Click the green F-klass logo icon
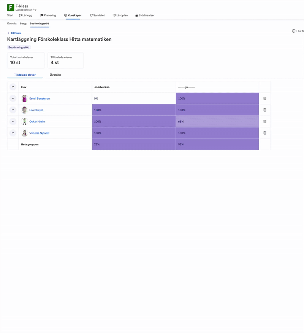Screen dimensions: 304x333 (11, 8)
